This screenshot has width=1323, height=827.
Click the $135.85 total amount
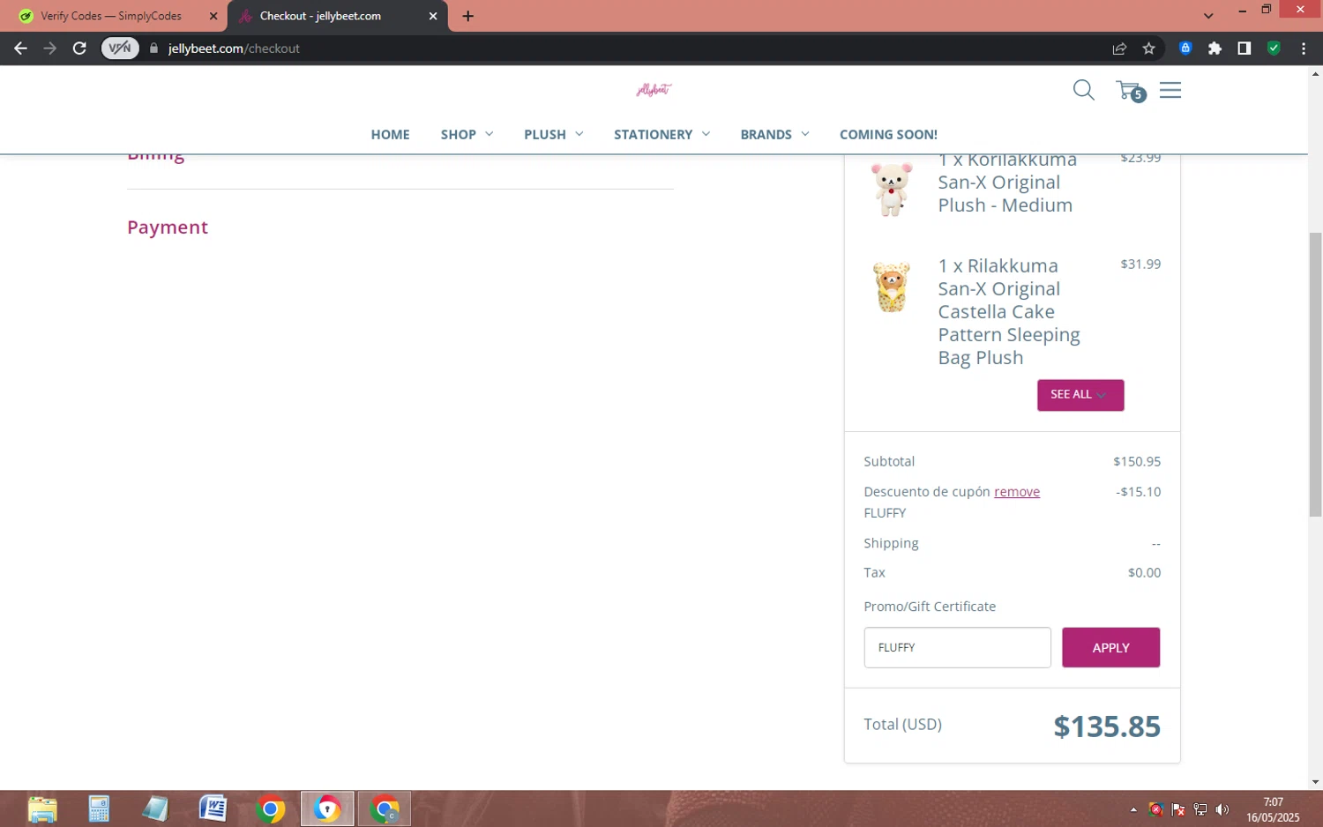pos(1107,726)
